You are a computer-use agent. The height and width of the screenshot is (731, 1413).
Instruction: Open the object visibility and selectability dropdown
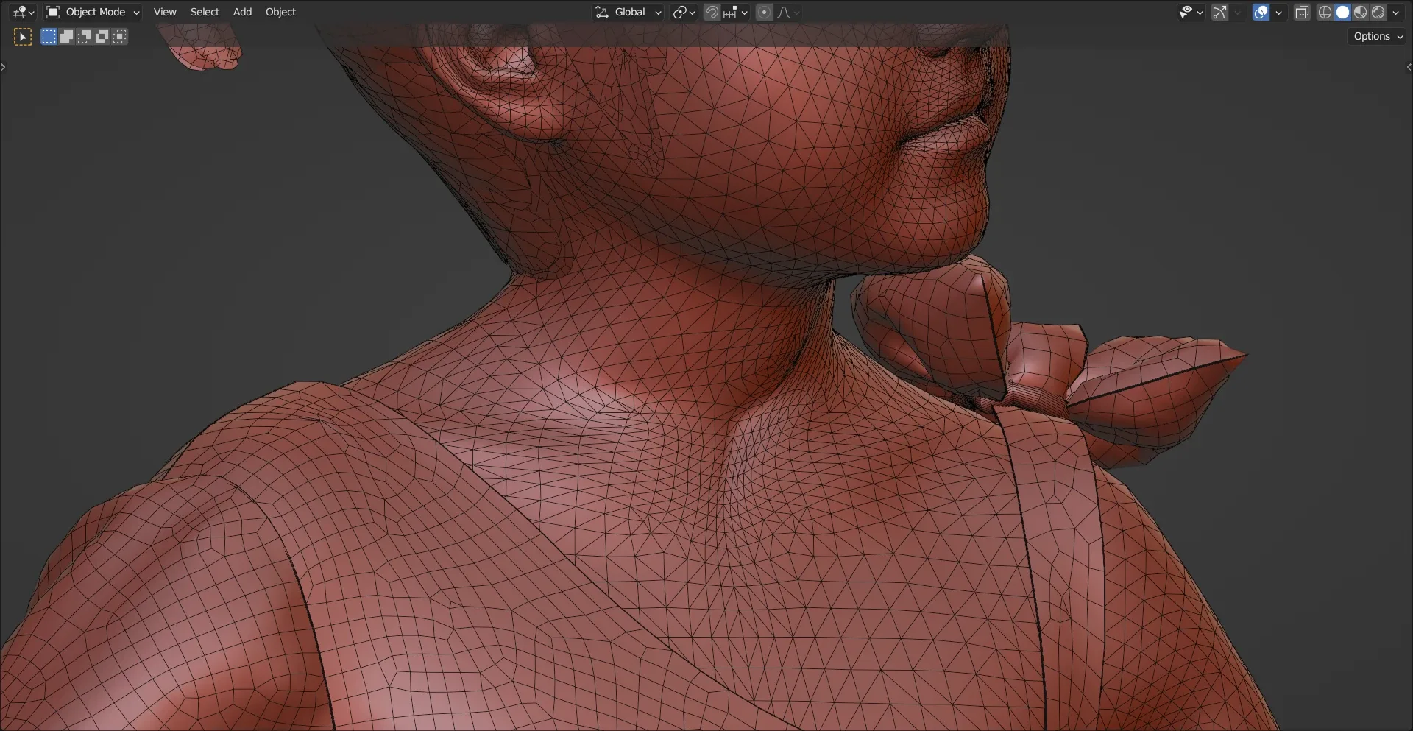click(x=1190, y=12)
